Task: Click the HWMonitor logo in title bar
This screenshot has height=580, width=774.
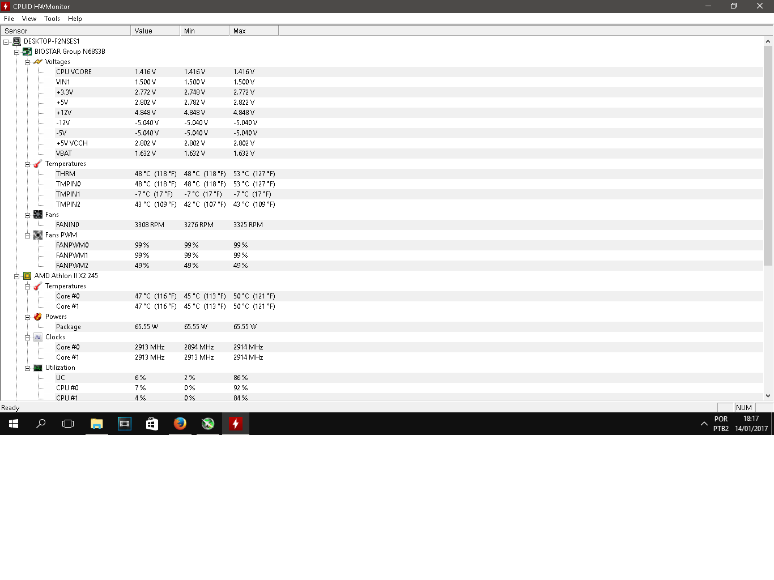Action: click(x=6, y=6)
